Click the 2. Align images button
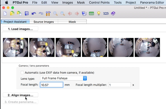The height and width of the screenshot is (109, 166). click(x=21, y=95)
